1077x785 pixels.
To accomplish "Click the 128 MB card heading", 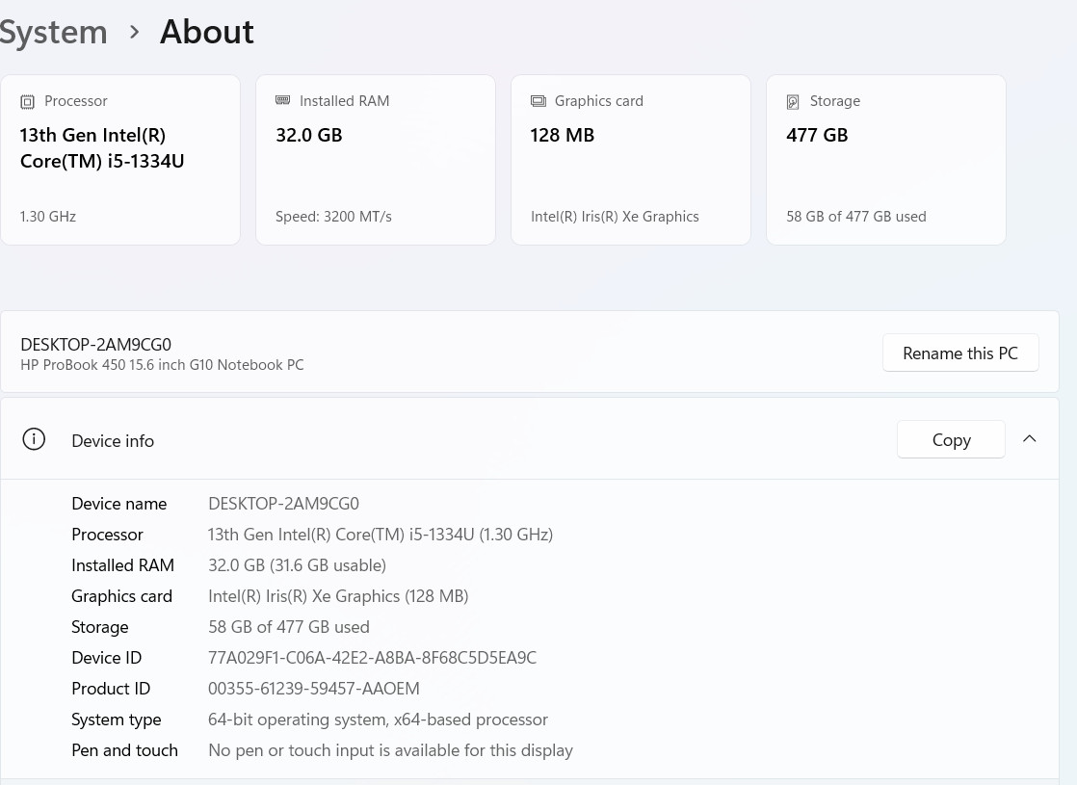I will (x=563, y=135).
